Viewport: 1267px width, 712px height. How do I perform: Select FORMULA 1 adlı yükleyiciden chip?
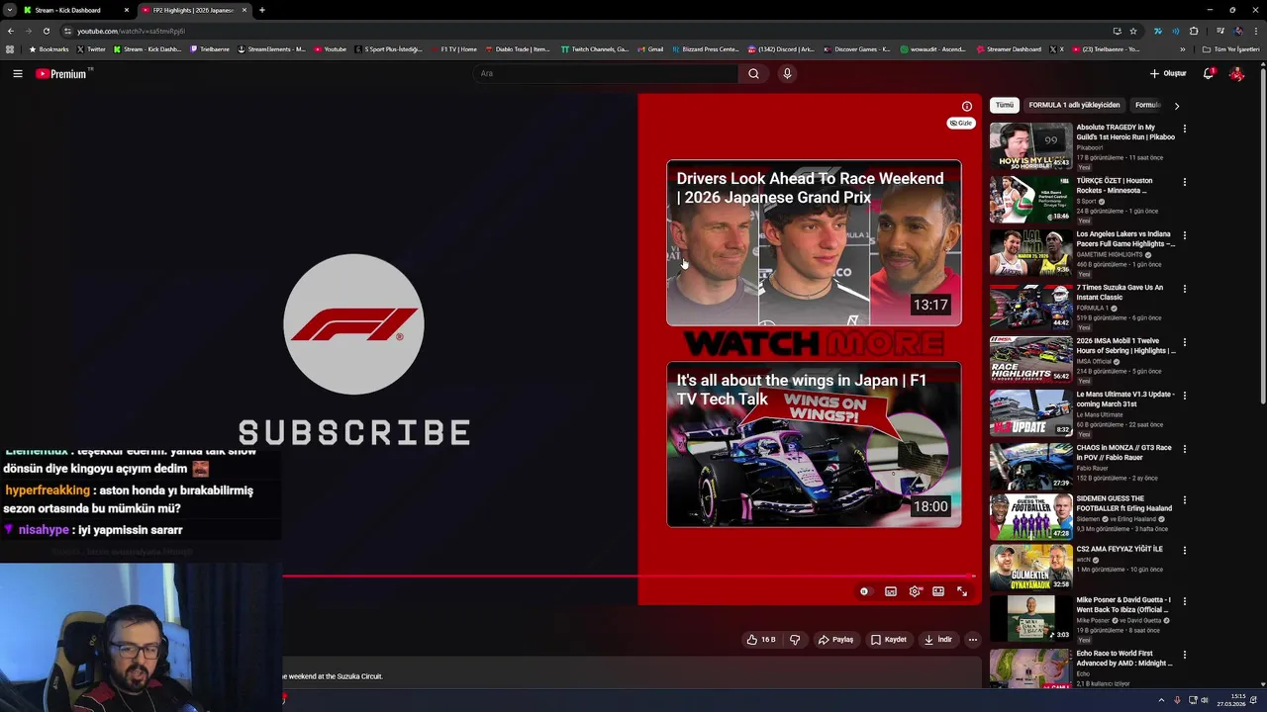click(1074, 105)
